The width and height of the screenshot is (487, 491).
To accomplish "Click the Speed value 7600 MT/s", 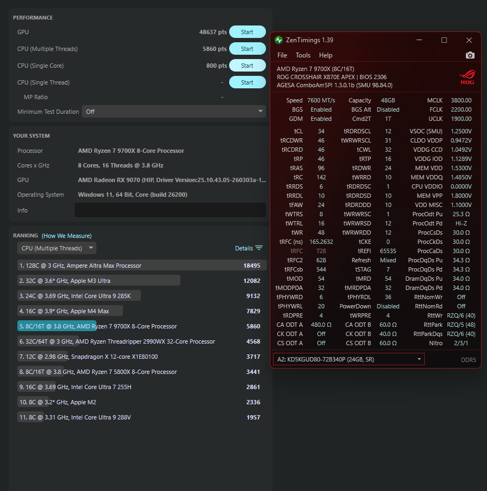I will tap(321, 100).
